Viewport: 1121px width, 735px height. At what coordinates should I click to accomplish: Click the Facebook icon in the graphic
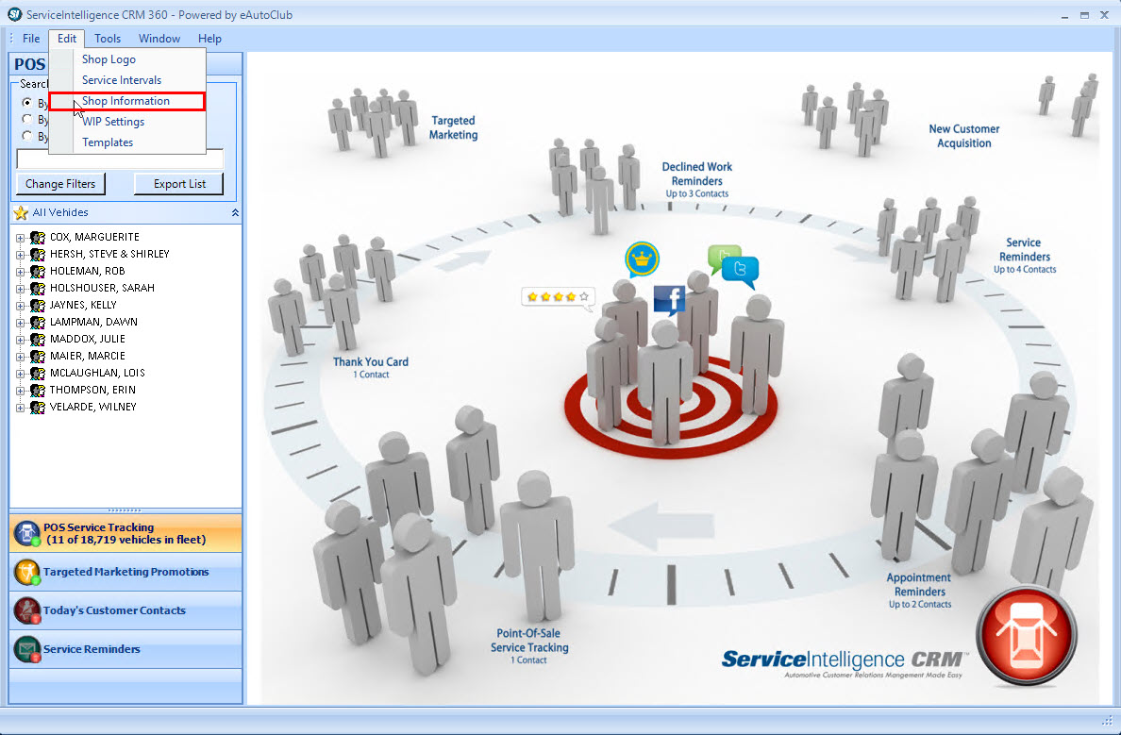[669, 300]
